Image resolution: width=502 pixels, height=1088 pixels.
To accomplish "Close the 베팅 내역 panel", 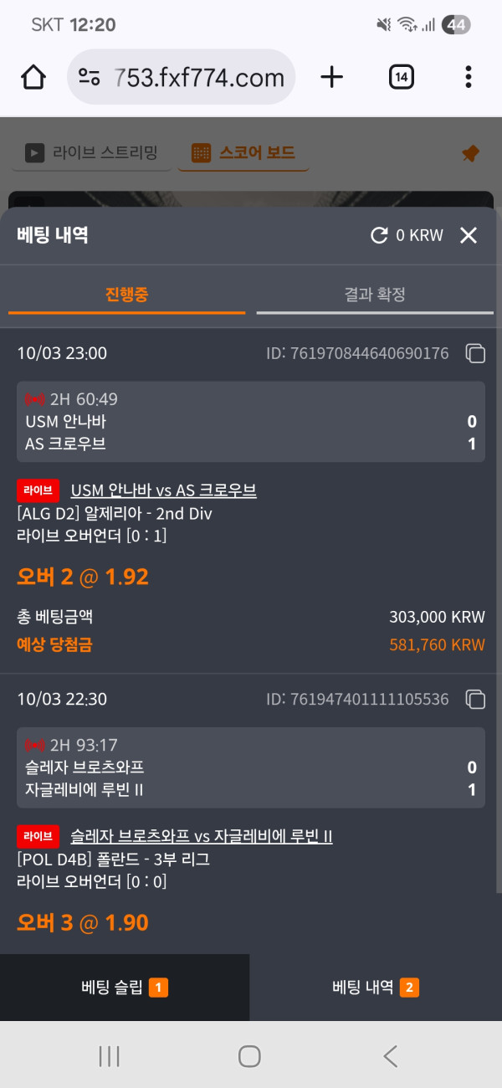I will [469, 236].
